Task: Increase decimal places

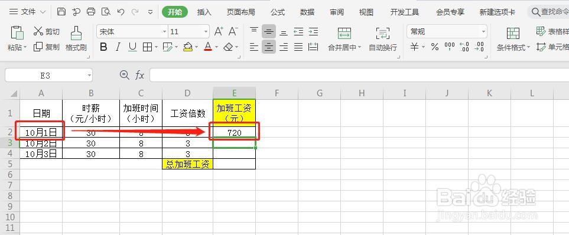Action: pyautogui.click(x=464, y=47)
